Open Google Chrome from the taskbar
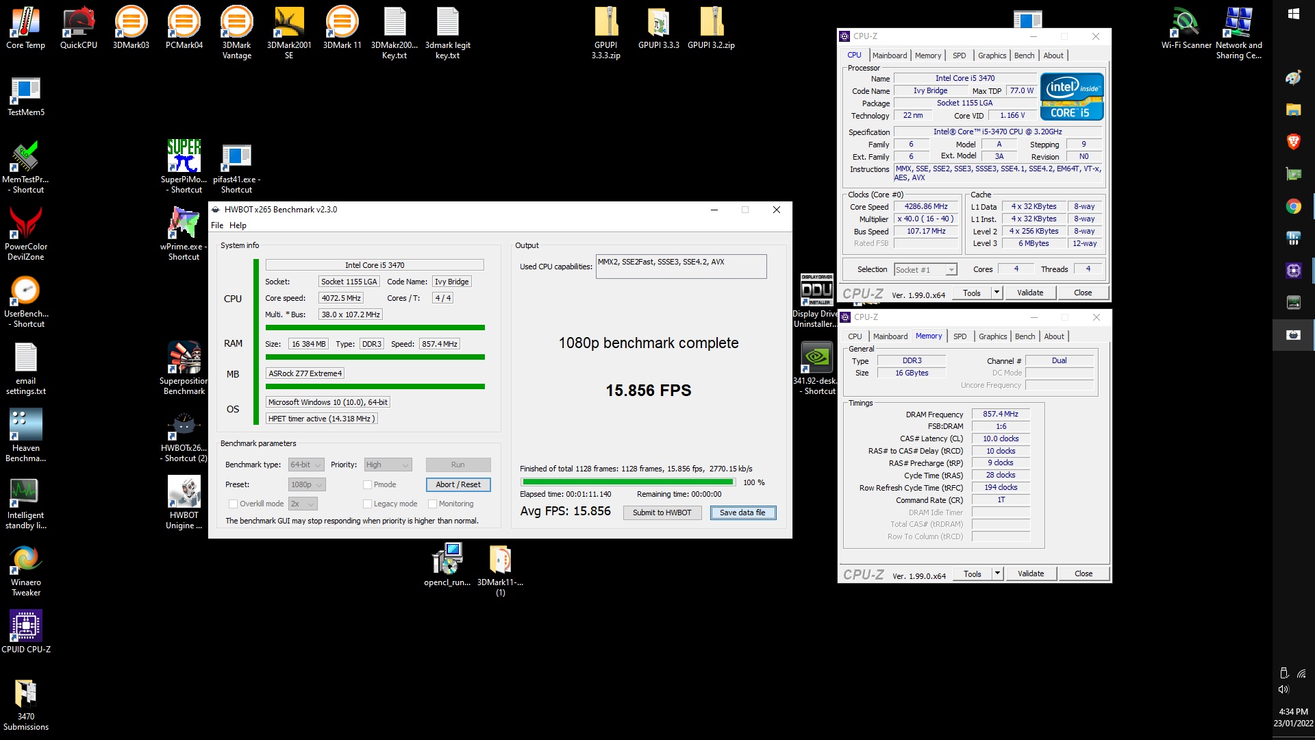Screen dimensions: 1315x740 coord(1293,206)
